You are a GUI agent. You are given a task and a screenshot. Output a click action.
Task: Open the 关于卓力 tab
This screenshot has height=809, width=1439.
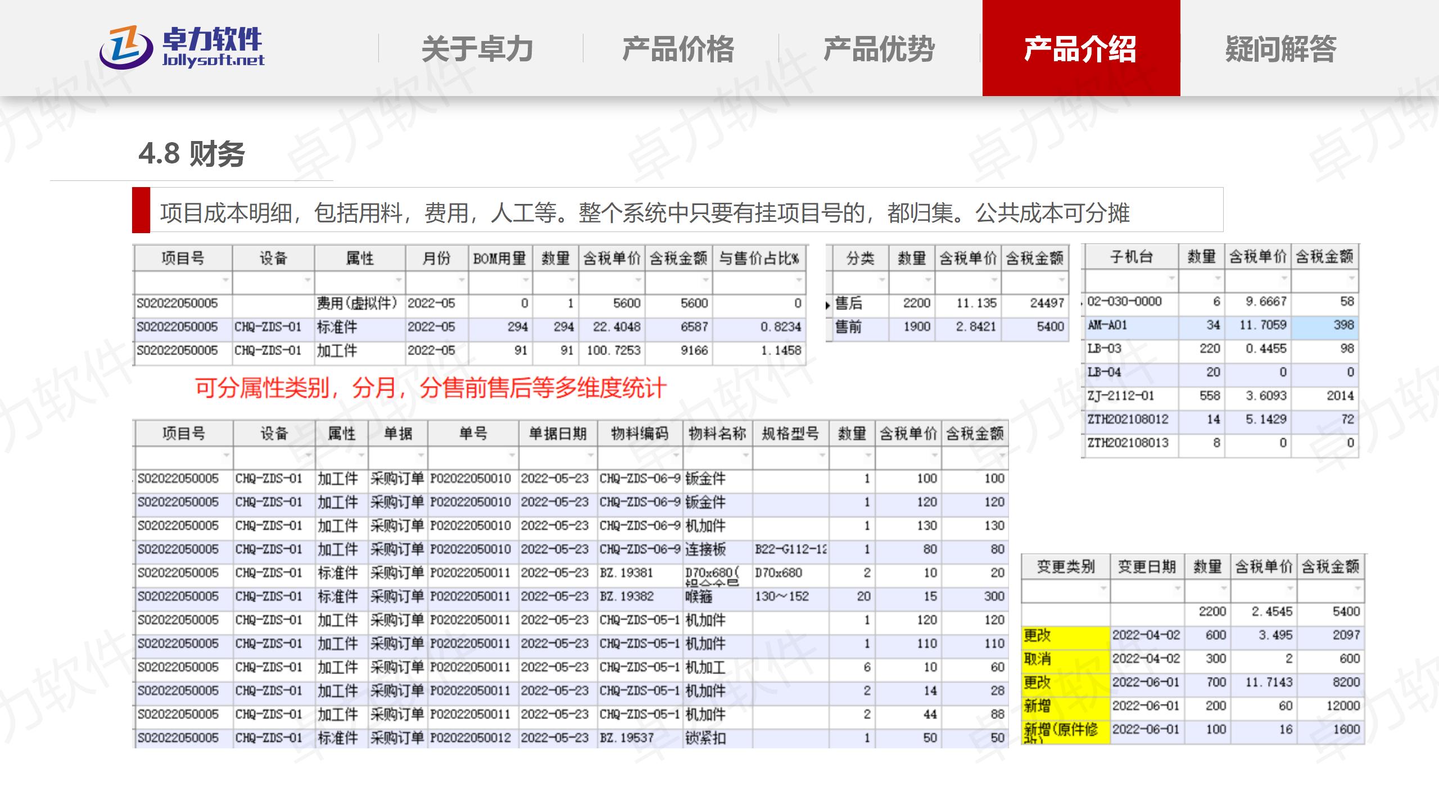click(477, 48)
